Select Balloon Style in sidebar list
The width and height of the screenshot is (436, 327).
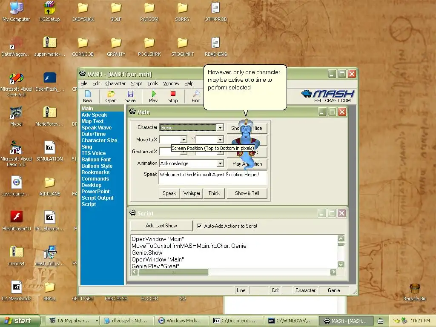point(97,166)
